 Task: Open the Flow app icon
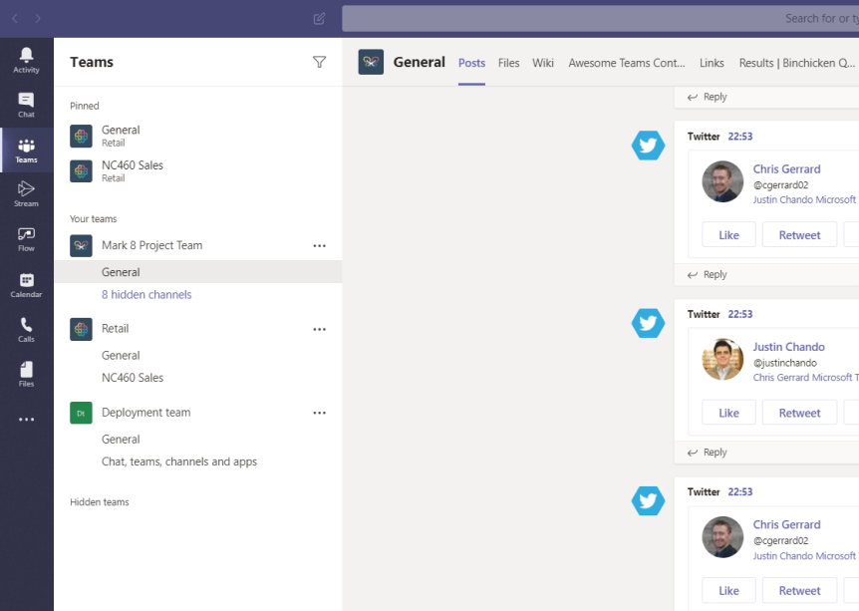click(x=26, y=238)
